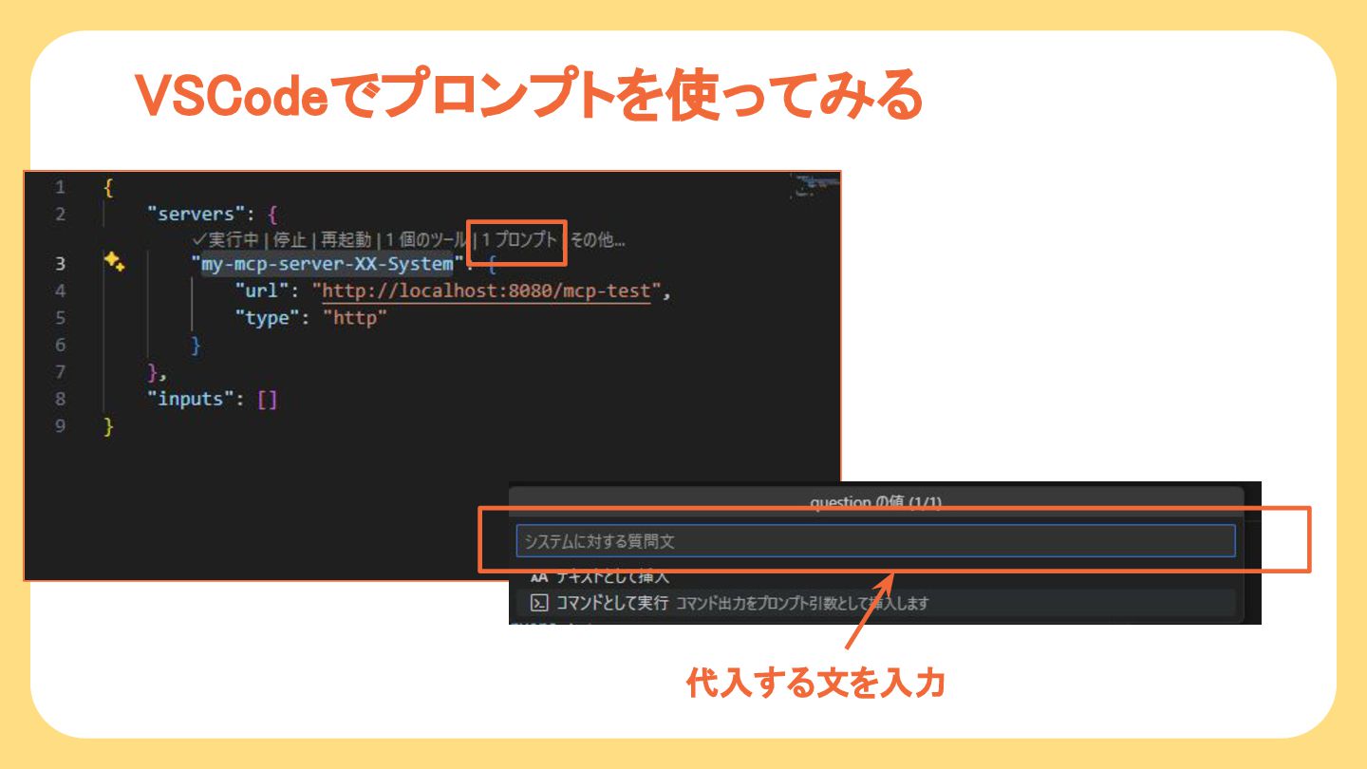Click line number 1 in the gutter
1367x769 pixels.
coord(61,187)
